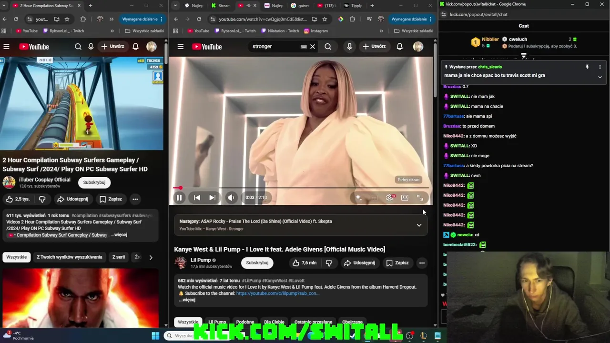Toggle subtitles icon in the player

coord(375,198)
